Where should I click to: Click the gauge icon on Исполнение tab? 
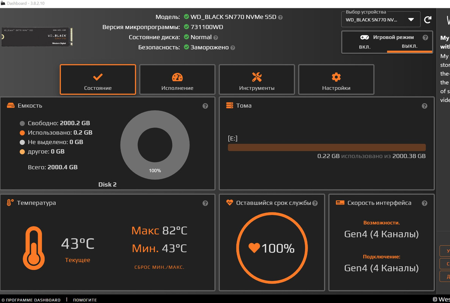point(177,77)
